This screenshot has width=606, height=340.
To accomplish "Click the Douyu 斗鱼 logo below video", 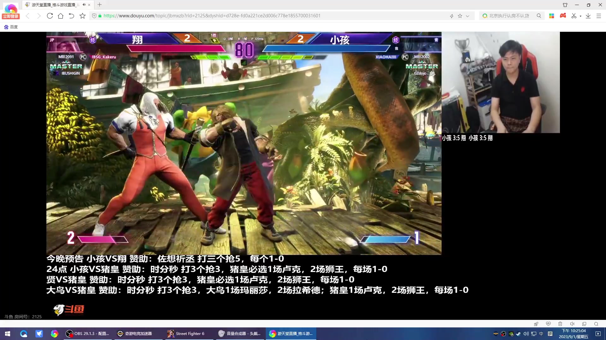I will [69, 309].
